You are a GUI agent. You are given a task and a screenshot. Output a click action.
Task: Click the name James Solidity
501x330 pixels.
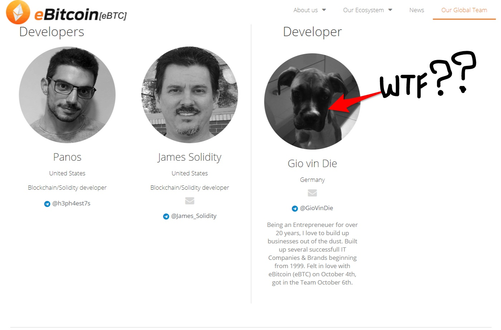pos(190,157)
